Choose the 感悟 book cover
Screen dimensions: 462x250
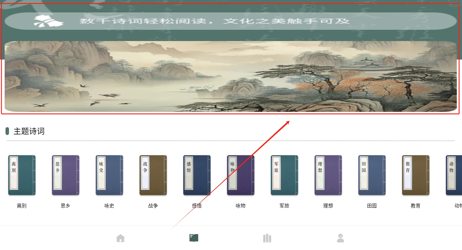197,175
